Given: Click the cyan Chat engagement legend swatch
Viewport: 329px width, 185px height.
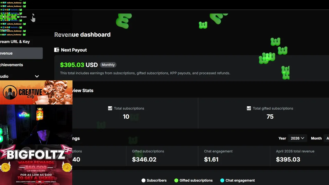Looking at the screenshot, I should click(x=222, y=180).
